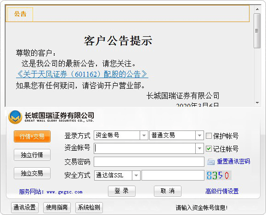Screen dimensions: 266x215
Task: Switch to 行情+交易 mode
Action: pyautogui.click(x=32, y=136)
